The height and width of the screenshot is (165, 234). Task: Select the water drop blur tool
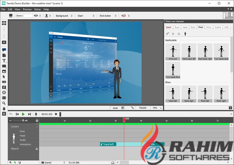tap(4, 108)
